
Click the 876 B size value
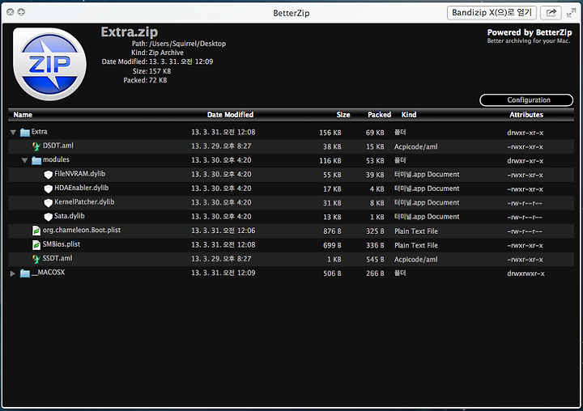pos(332,231)
